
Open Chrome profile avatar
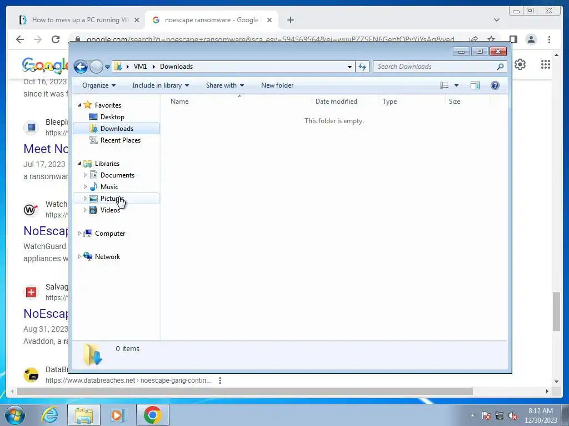coord(531,39)
